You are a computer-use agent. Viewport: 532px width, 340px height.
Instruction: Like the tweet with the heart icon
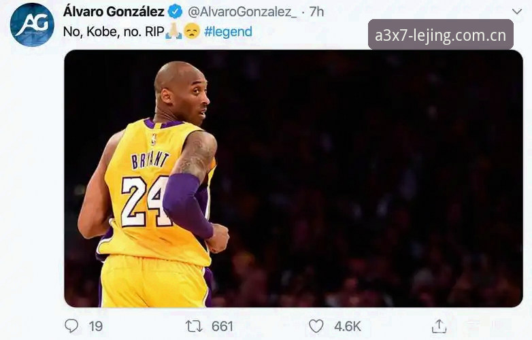point(316,326)
